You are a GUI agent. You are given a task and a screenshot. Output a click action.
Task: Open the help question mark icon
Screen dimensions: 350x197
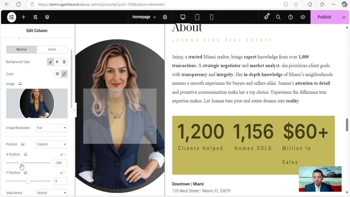coord(290,17)
